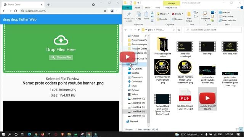Image resolution: width=244 pixels, height=137 pixels.
Task: Go up one folder level in Explorer
Action: [139, 30]
